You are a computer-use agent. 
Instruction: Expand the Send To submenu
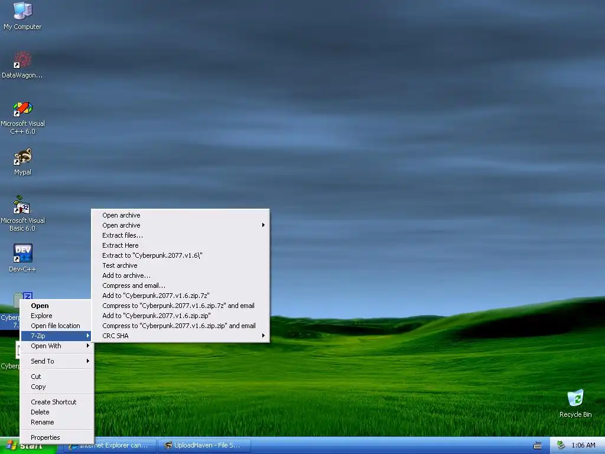(57, 361)
